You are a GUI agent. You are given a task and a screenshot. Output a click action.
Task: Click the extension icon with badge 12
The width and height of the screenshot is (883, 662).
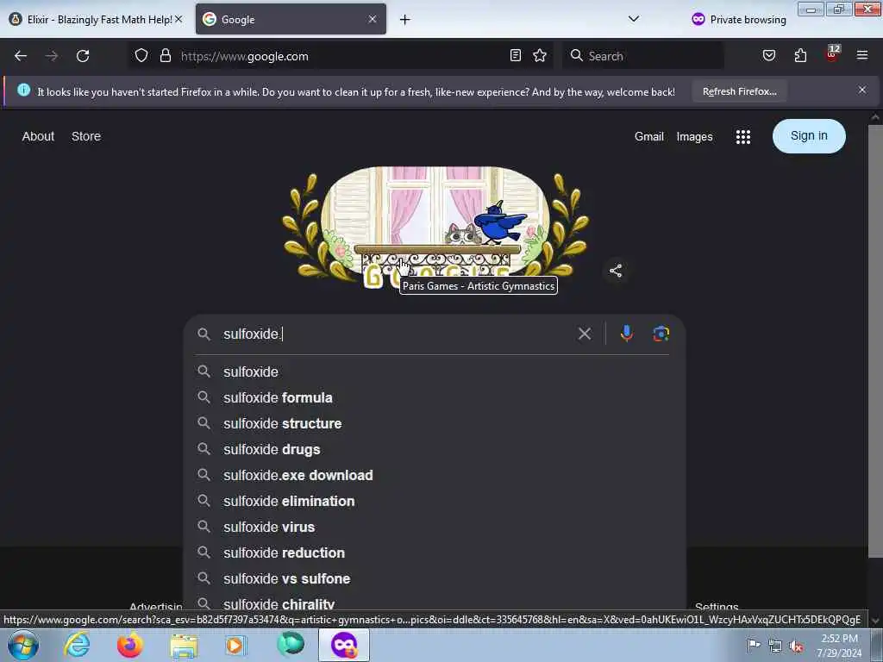[x=832, y=54]
